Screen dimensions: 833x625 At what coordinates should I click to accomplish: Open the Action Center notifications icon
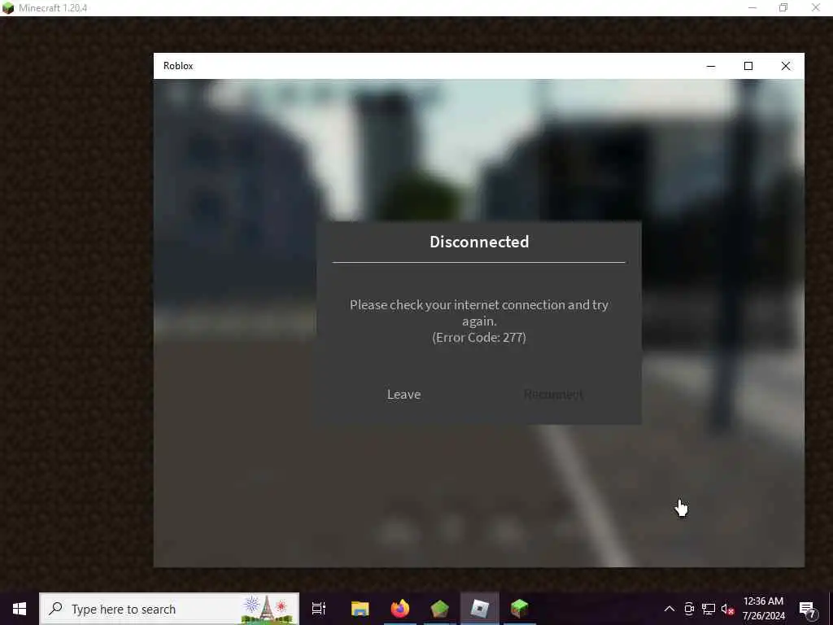coord(807,609)
